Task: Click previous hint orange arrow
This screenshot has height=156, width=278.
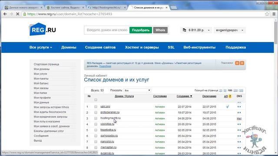Action: click(237, 63)
